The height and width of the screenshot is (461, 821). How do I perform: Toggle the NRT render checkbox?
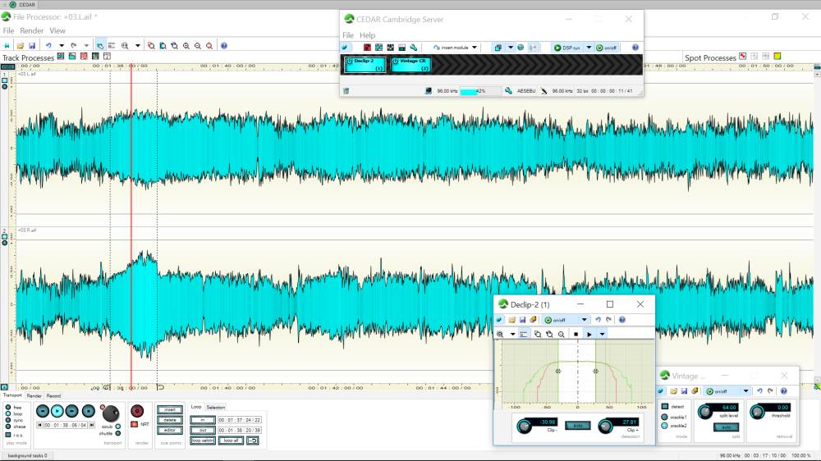[x=135, y=424]
